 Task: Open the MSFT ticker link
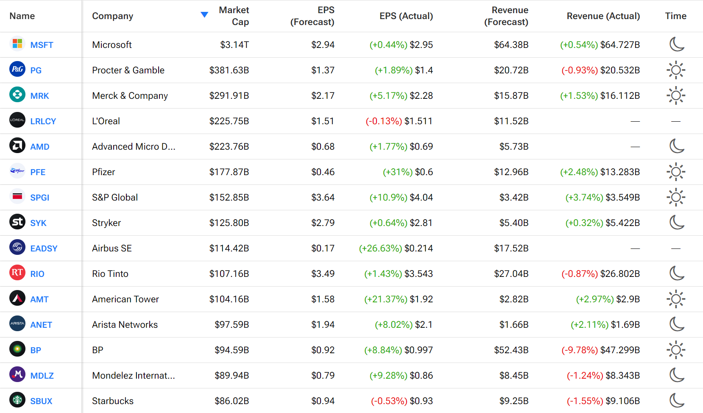click(x=42, y=45)
